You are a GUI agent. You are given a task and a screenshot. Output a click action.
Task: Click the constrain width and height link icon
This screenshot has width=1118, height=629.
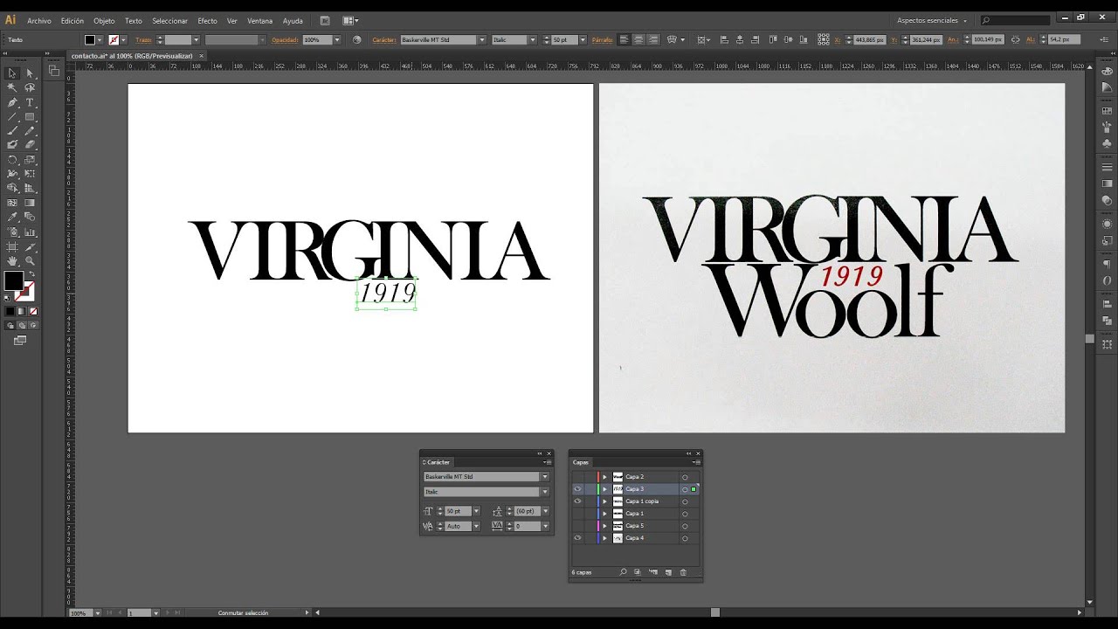pos(1016,39)
